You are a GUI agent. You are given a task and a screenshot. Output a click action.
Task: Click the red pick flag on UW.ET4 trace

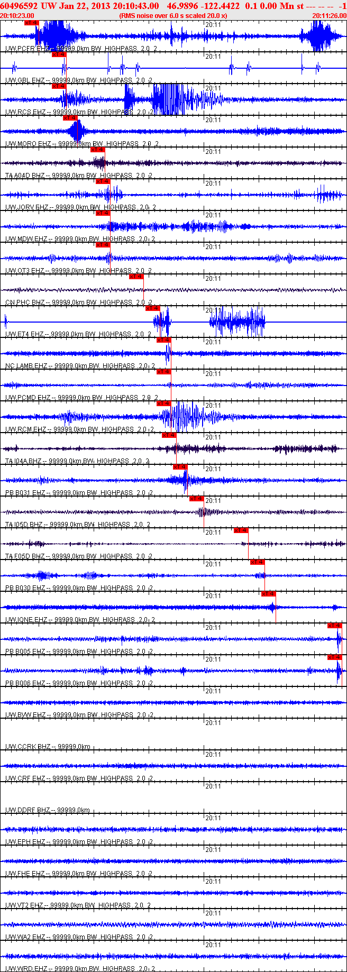point(153,308)
